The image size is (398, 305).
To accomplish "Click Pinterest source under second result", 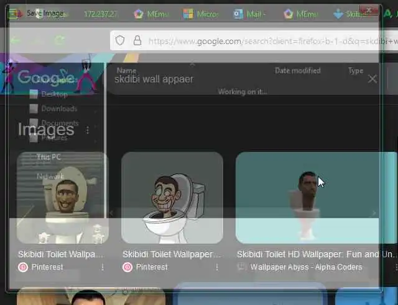I will click(x=152, y=267).
